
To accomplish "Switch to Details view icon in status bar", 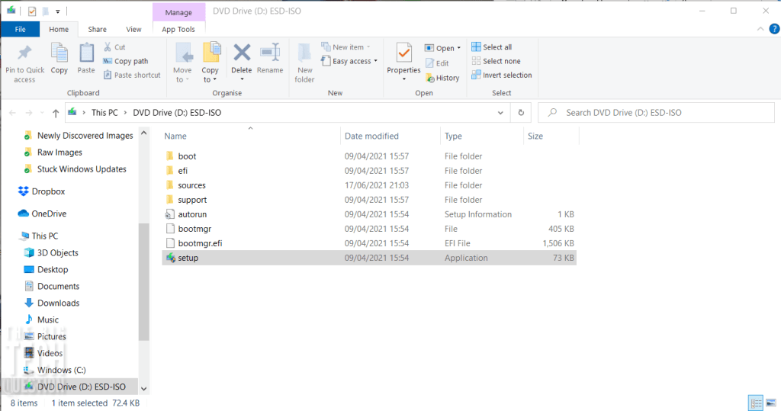I will click(x=756, y=403).
